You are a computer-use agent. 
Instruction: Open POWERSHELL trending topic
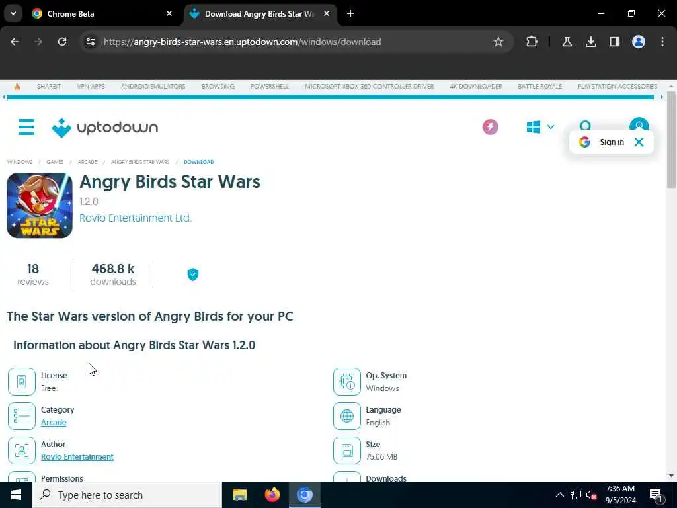pyautogui.click(x=270, y=87)
